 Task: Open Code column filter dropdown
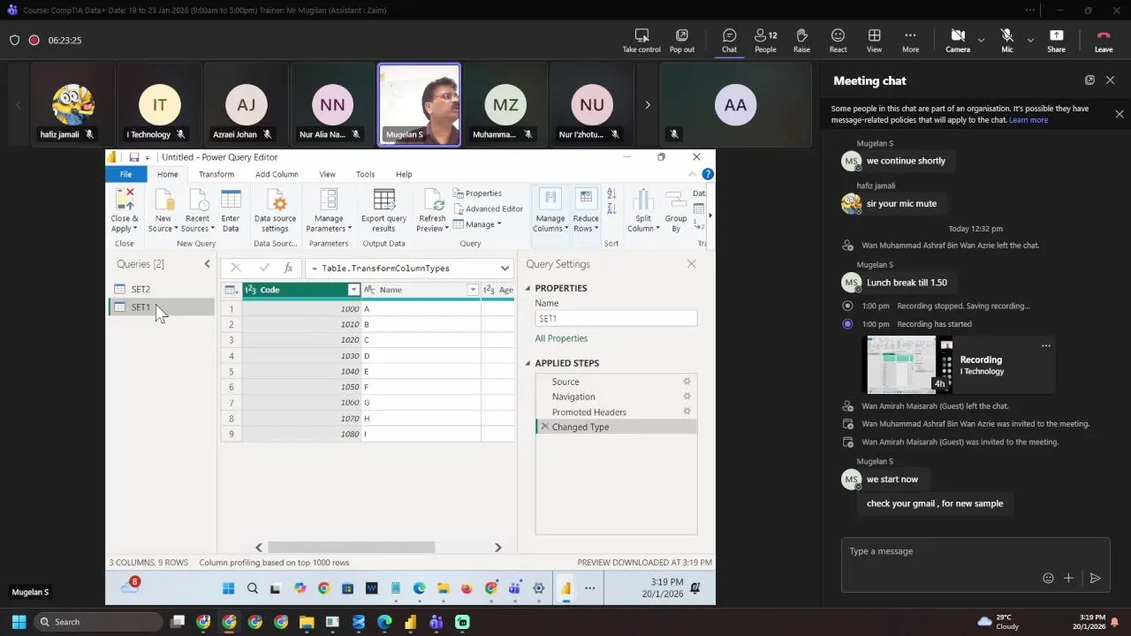[x=353, y=290]
